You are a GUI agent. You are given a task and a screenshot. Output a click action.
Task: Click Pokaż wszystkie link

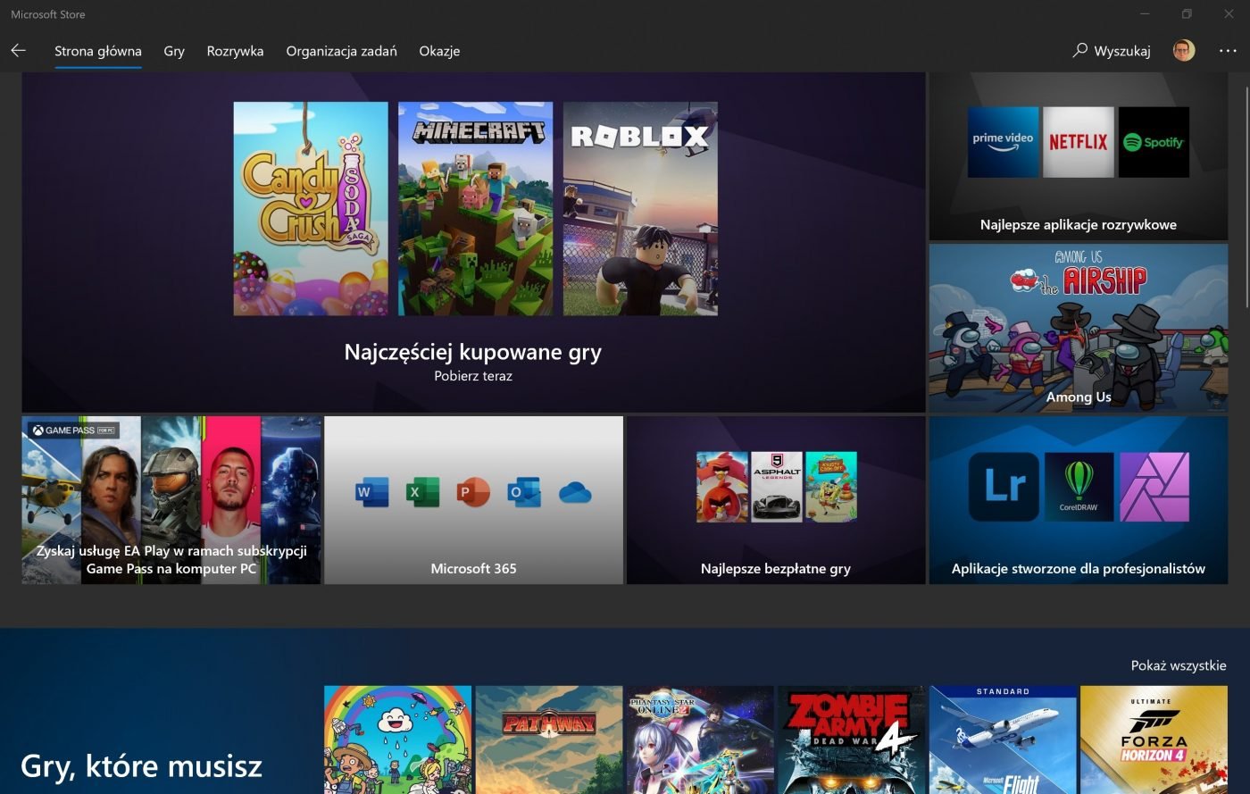[1179, 665]
